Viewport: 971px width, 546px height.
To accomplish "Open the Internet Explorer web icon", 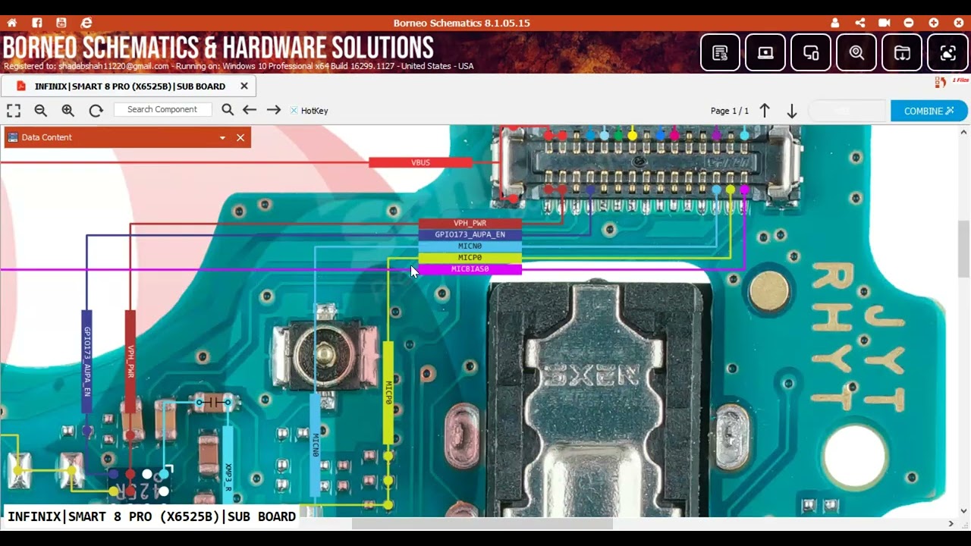I will point(86,23).
